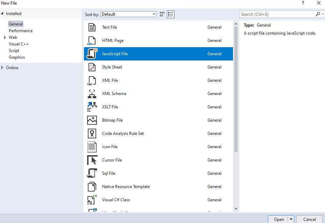Click the XML Schema template icon
325x223 pixels.
point(92,94)
